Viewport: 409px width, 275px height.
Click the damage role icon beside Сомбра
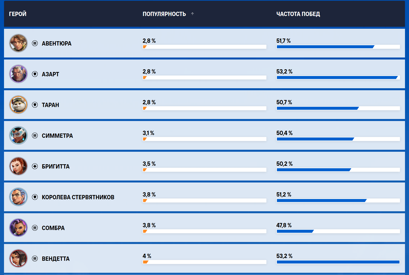[35, 228]
